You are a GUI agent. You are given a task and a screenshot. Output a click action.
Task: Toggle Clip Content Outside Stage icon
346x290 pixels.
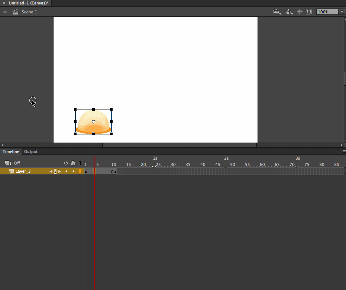click(x=309, y=12)
